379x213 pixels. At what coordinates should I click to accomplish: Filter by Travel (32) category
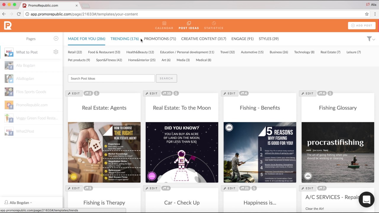point(227,52)
